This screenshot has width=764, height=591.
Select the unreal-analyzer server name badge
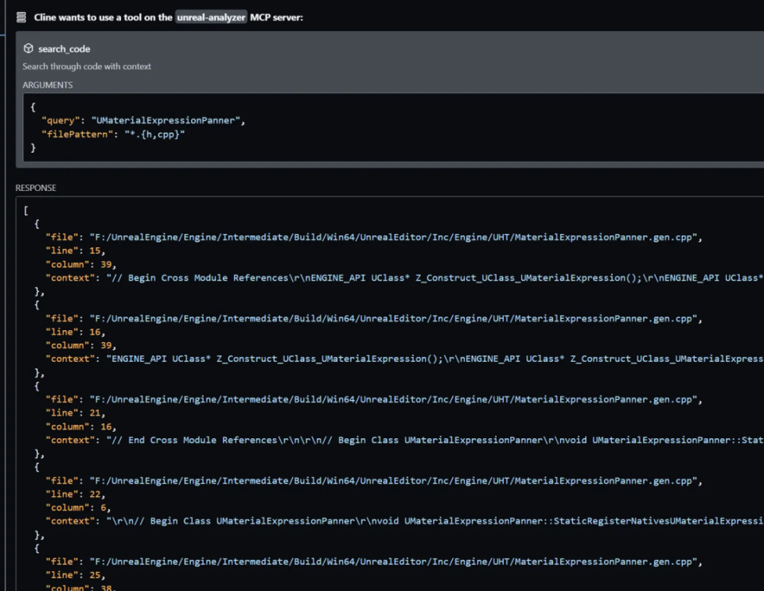point(211,17)
